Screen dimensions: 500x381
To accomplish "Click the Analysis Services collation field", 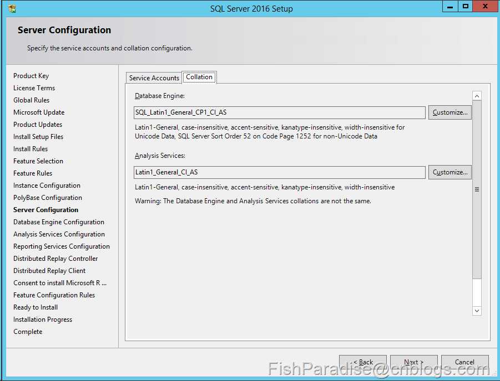I will [x=280, y=172].
